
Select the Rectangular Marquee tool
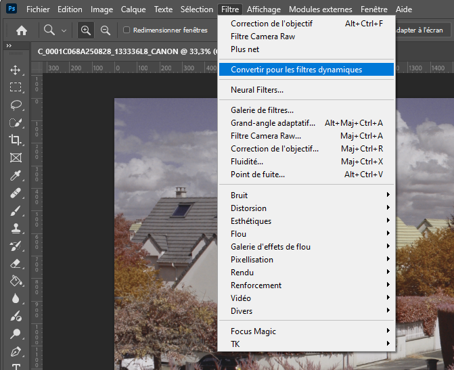click(x=16, y=88)
